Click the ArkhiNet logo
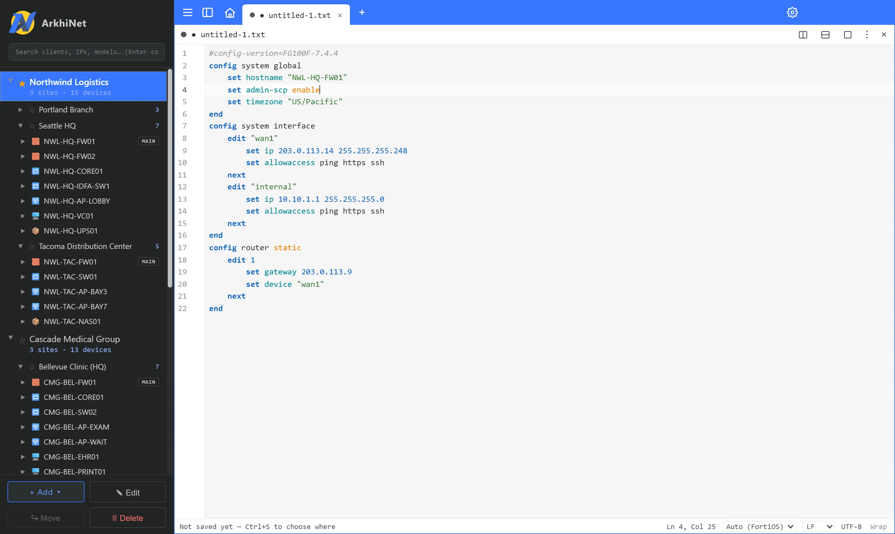This screenshot has height=534, width=895. pyautogui.click(x=23, y=23)
